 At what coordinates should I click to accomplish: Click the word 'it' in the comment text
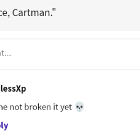point(56,107)
